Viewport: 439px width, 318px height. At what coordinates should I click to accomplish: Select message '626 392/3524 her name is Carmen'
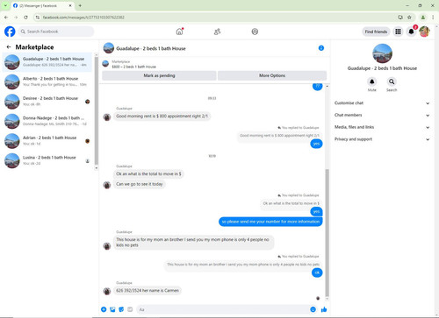(x=148, y=291)
